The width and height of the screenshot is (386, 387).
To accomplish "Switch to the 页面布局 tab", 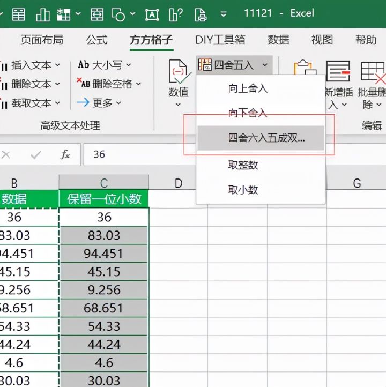I will pos(42,40).
